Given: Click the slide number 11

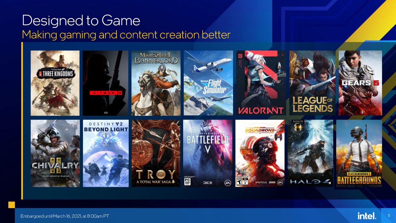Looking at the screenshot, I should (x=389, y=216).
